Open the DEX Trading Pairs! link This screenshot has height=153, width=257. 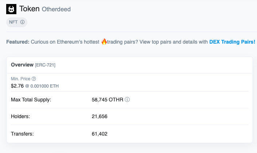pyautogui.click(x=232, y=42)
